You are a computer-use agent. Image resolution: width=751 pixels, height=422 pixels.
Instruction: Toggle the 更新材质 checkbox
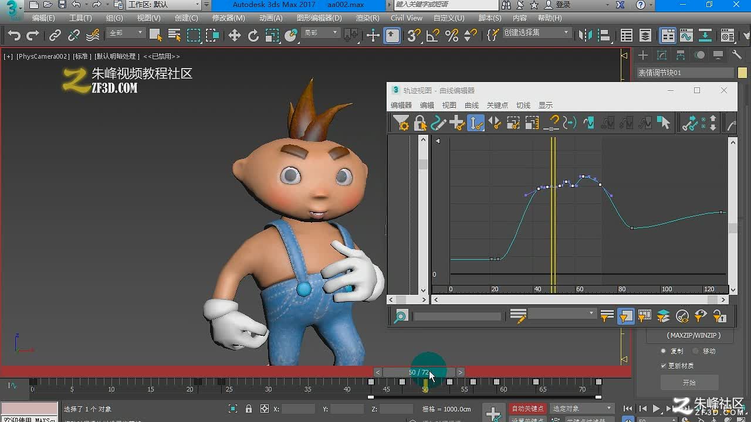click(664, 366)
